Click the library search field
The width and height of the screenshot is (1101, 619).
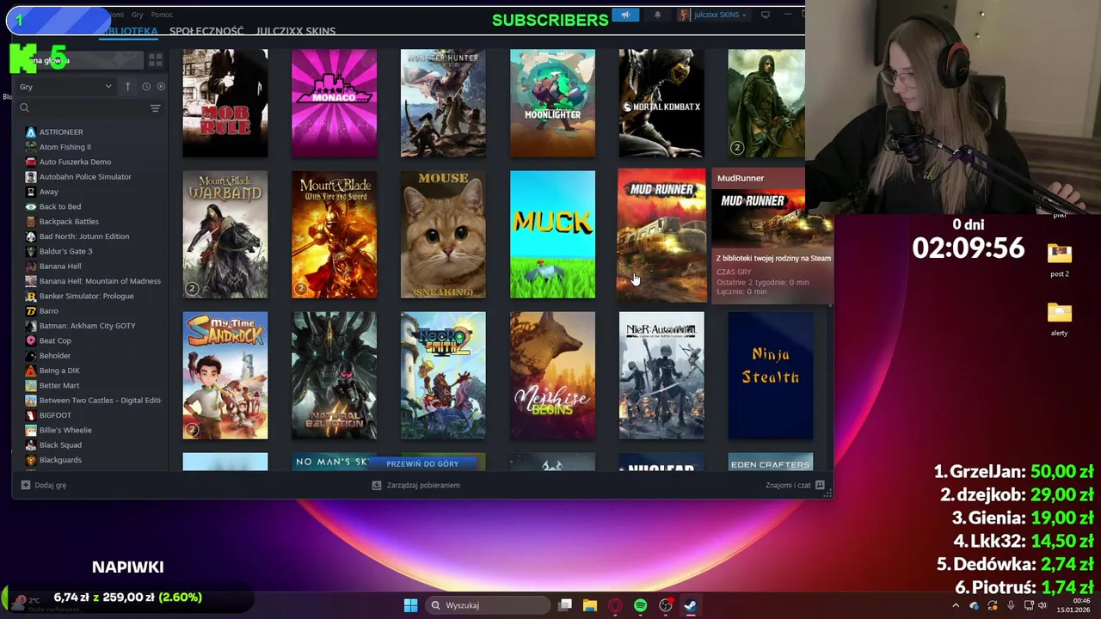coord(82,108)
